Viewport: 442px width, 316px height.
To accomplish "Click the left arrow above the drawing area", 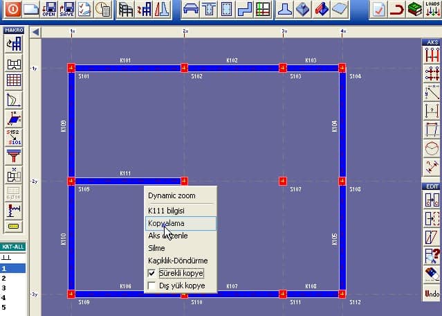I will coord(35,32).
